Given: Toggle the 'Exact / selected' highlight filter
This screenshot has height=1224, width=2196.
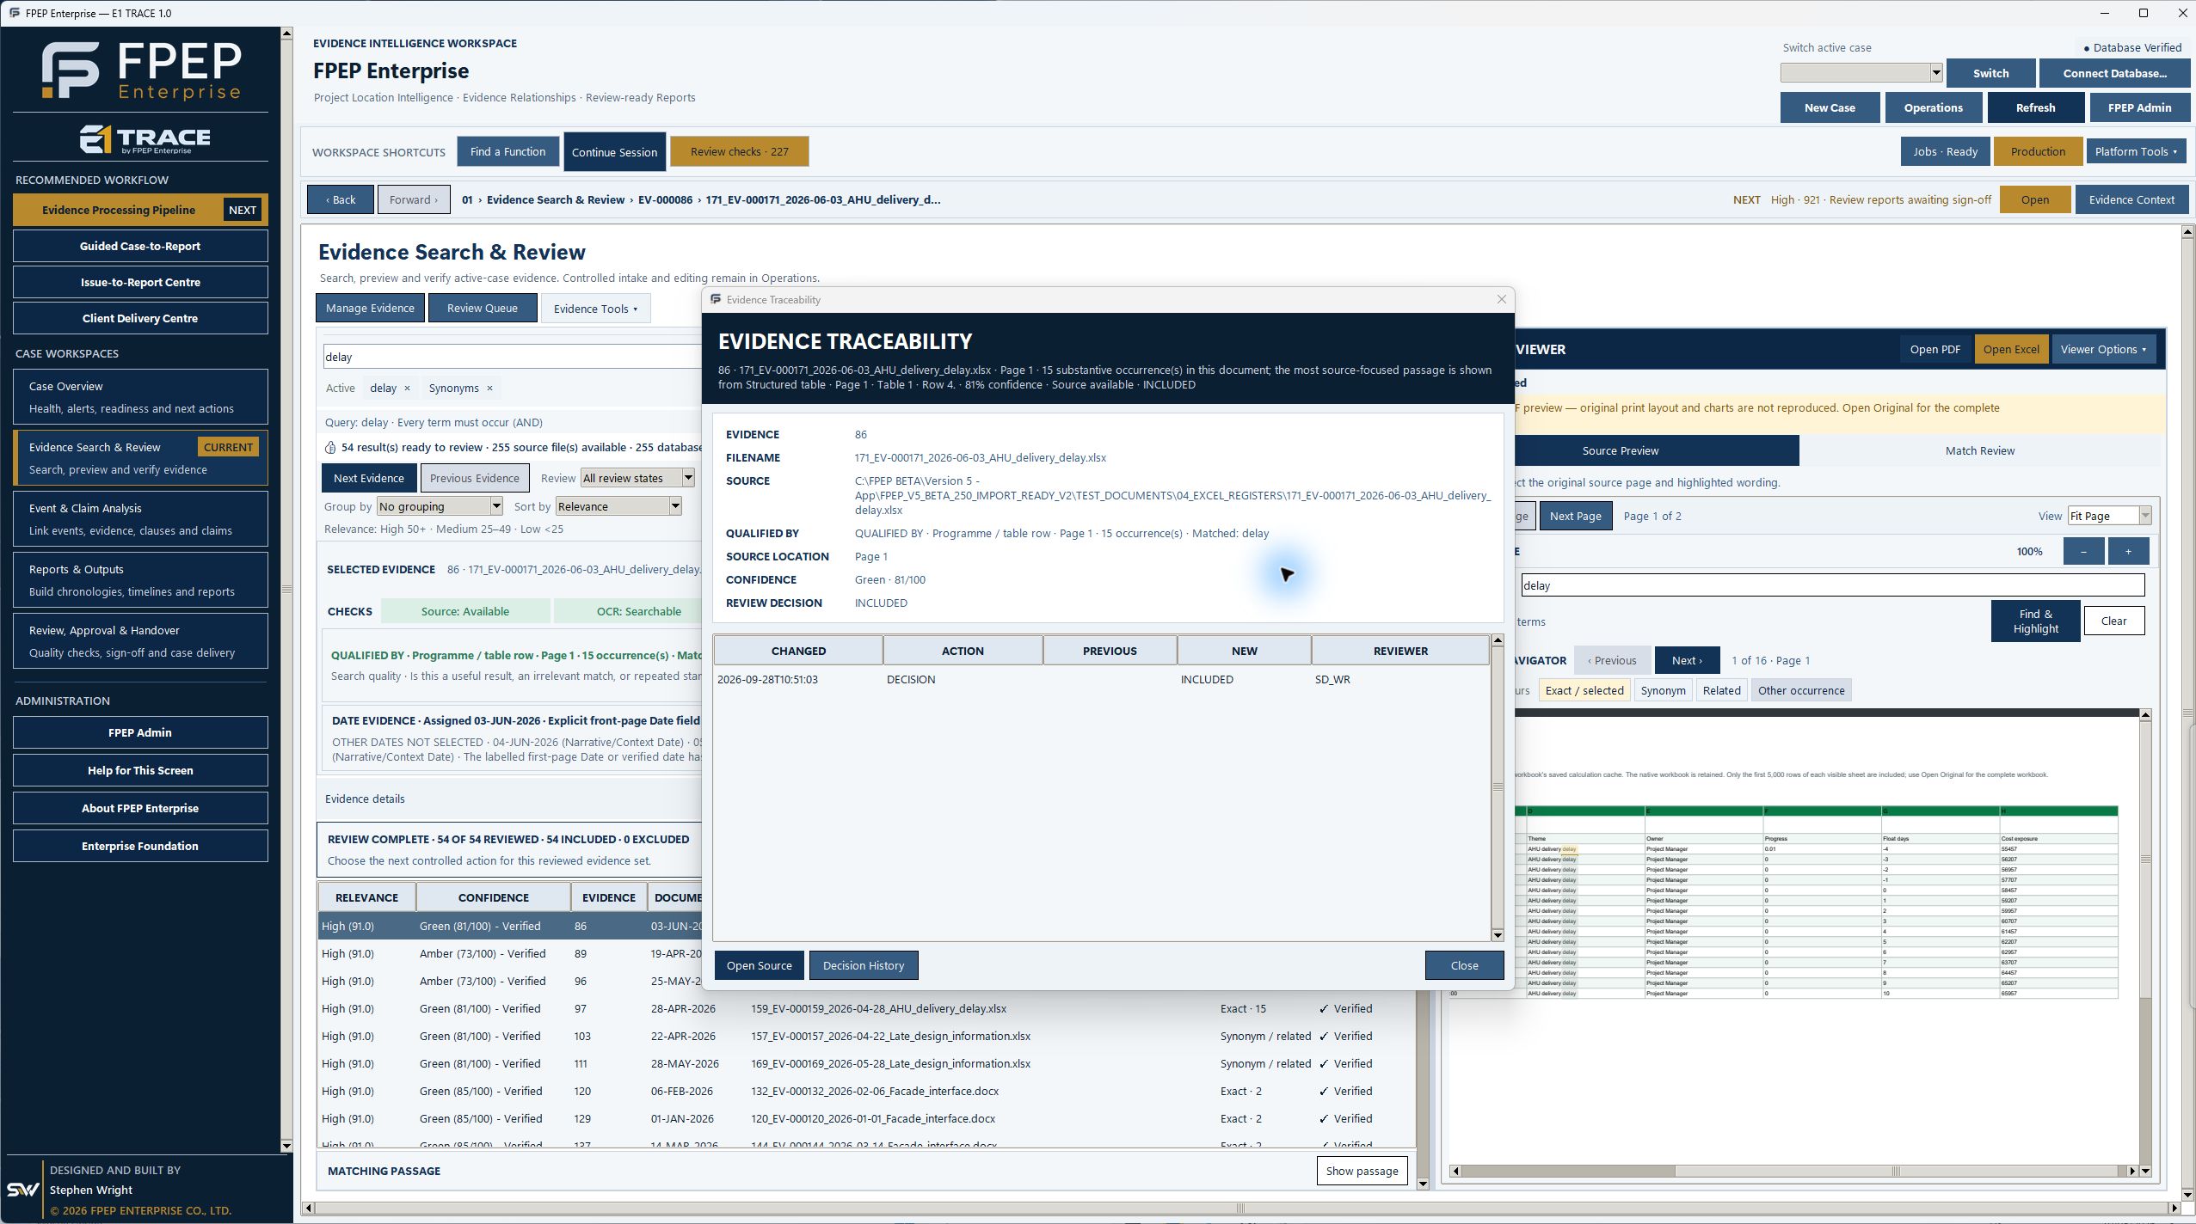Looking at the screenshot, I should [x=1584, y=690].
